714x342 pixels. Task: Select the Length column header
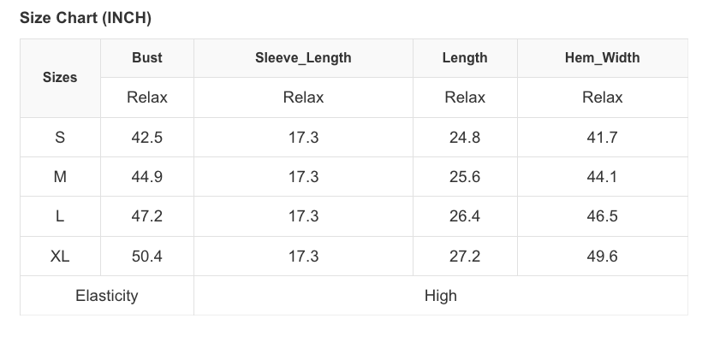[x=465, y=58]
